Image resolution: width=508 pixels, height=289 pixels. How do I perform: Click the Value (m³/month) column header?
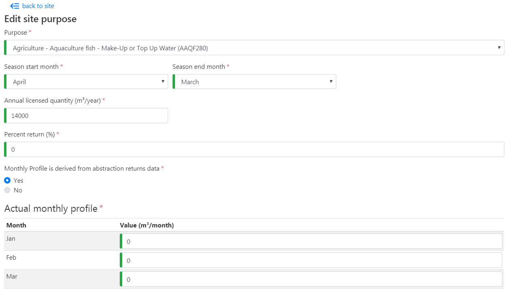tap(147, 225)
